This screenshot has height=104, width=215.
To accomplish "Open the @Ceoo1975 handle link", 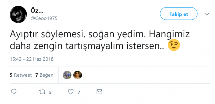I will tap(44, 18).
